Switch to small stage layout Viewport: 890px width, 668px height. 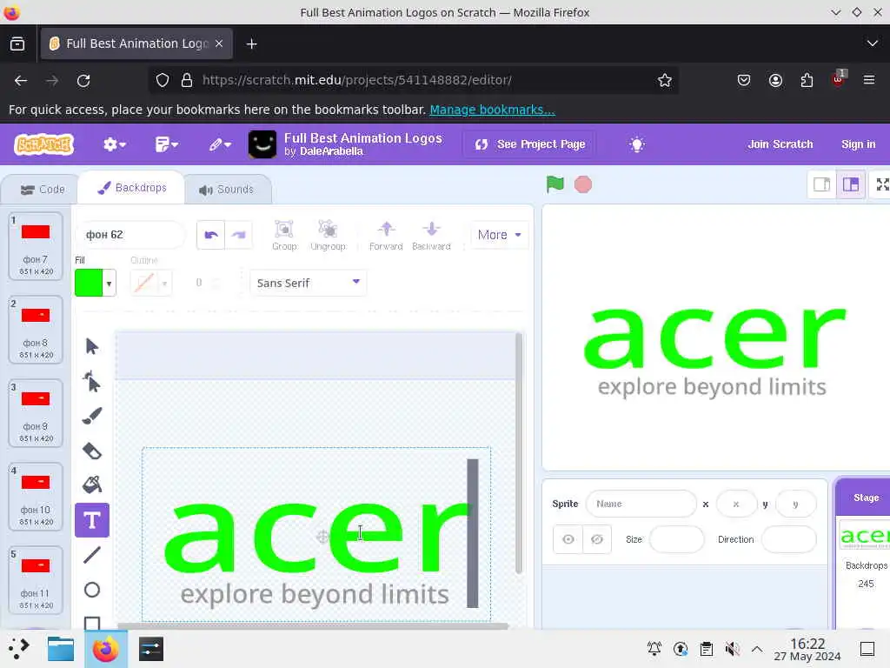822,184
